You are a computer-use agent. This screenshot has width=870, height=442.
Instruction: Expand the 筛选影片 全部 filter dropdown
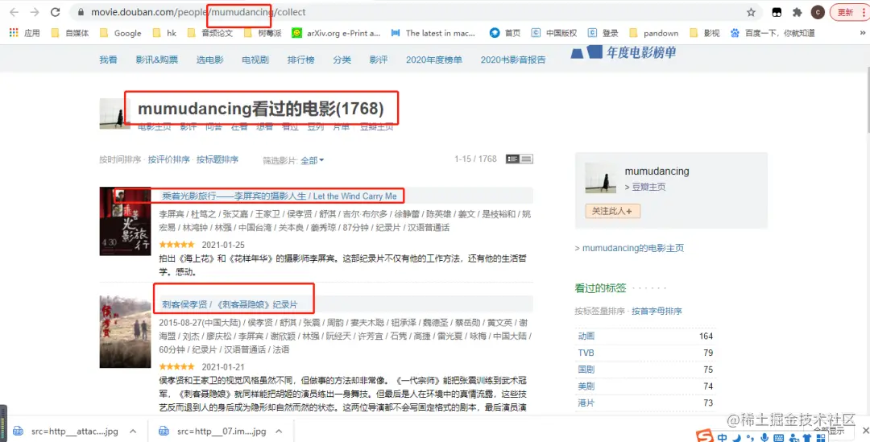[x=313, y=160]
